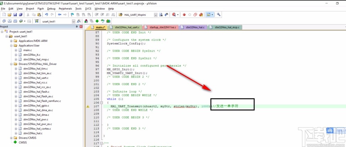The image size is (346, 147).
Task: Download code to flash with LOAD icon
Action: point(37,21)
